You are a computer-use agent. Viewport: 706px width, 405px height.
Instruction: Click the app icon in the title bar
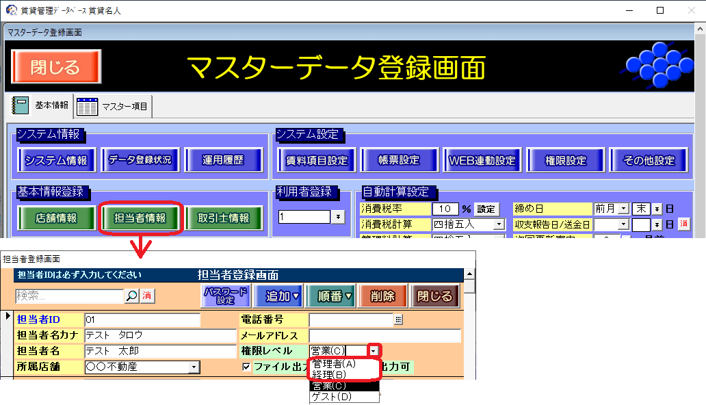click(x=11, y=10)
